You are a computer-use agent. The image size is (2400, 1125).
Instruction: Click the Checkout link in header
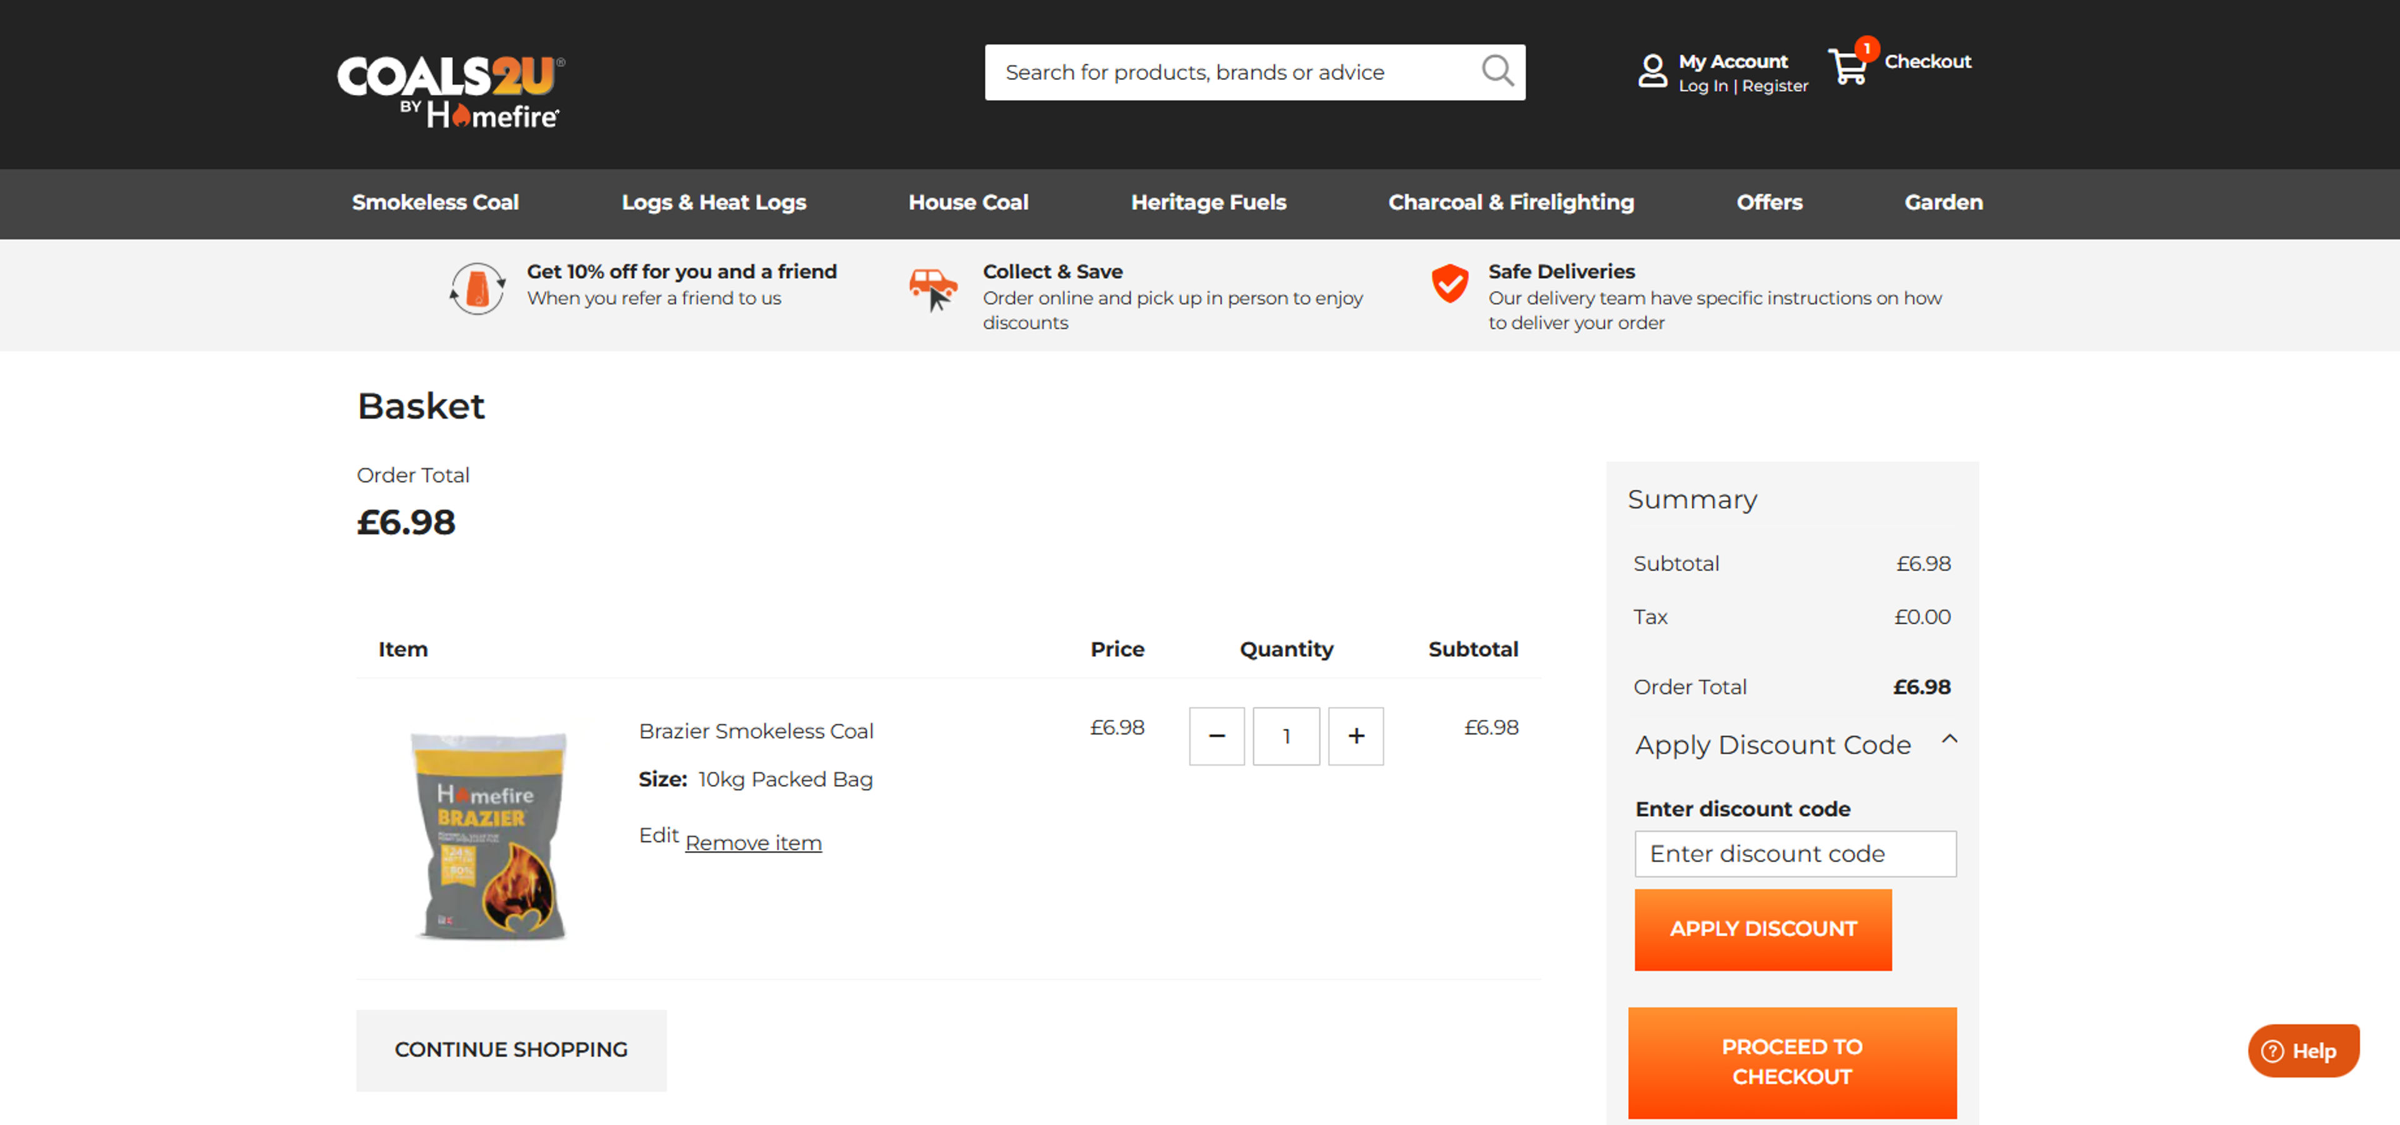[x=1927, y=61]
